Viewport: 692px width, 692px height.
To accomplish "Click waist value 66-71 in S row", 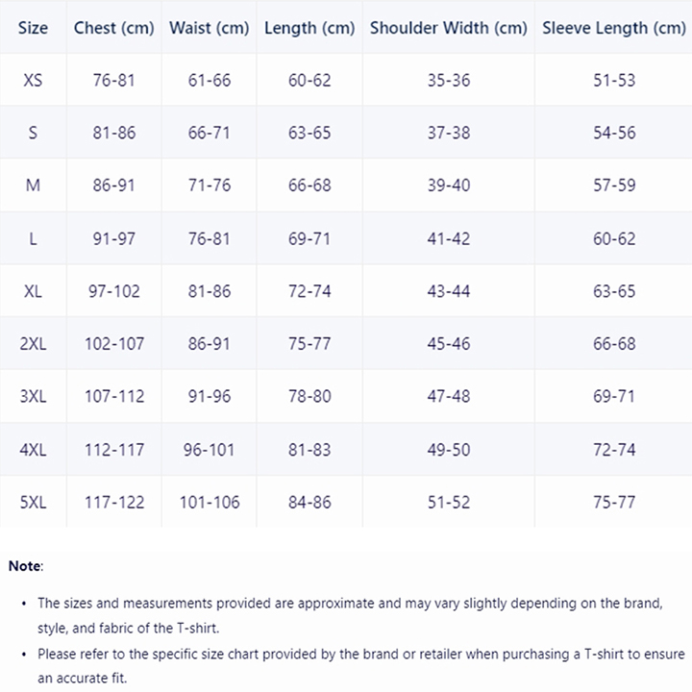I will (x=209, y=133).
